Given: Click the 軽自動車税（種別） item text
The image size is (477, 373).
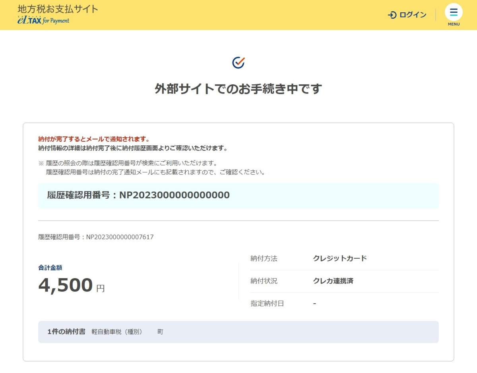Looking at the screenshot, I should click(116, 332).
